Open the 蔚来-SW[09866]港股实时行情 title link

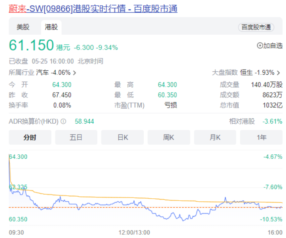[93, 9]
